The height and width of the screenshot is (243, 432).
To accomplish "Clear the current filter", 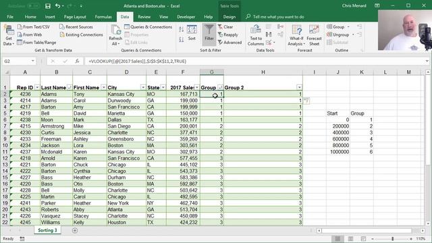I will 225,27.
